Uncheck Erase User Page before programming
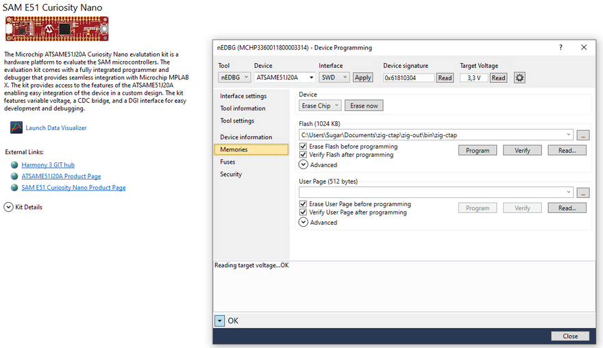The image size is (603, 348). tap(303, 204)
